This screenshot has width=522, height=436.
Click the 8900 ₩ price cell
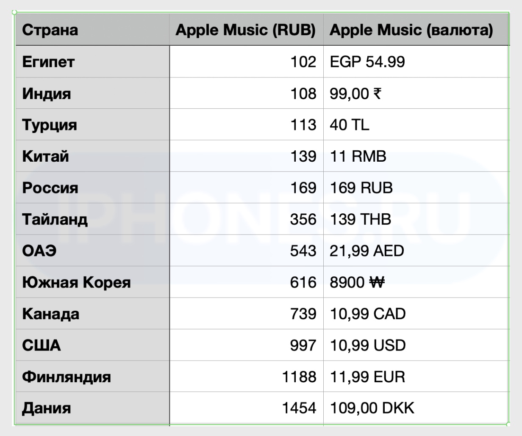point(357,282)
